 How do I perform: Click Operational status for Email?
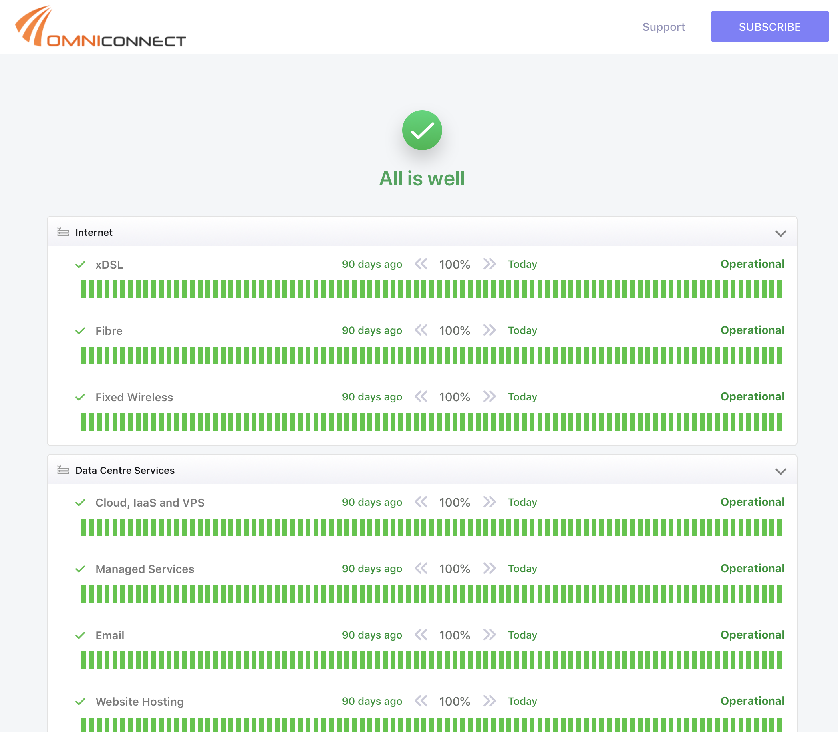coord(752,635)
